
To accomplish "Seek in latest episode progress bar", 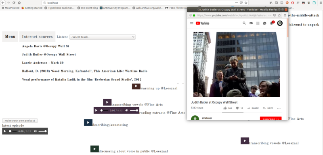I will point(13,131).
